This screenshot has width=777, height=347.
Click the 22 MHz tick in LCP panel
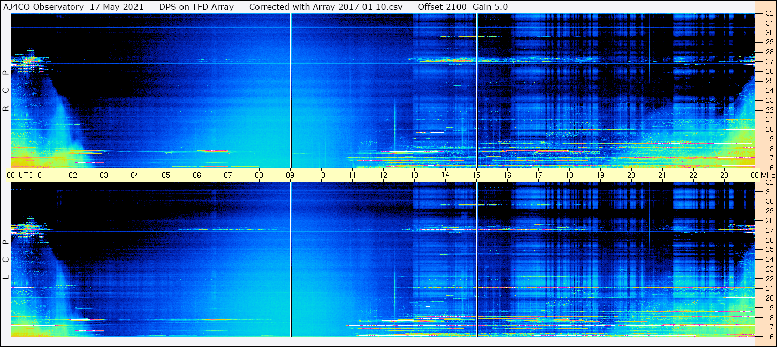click(768, 278)
